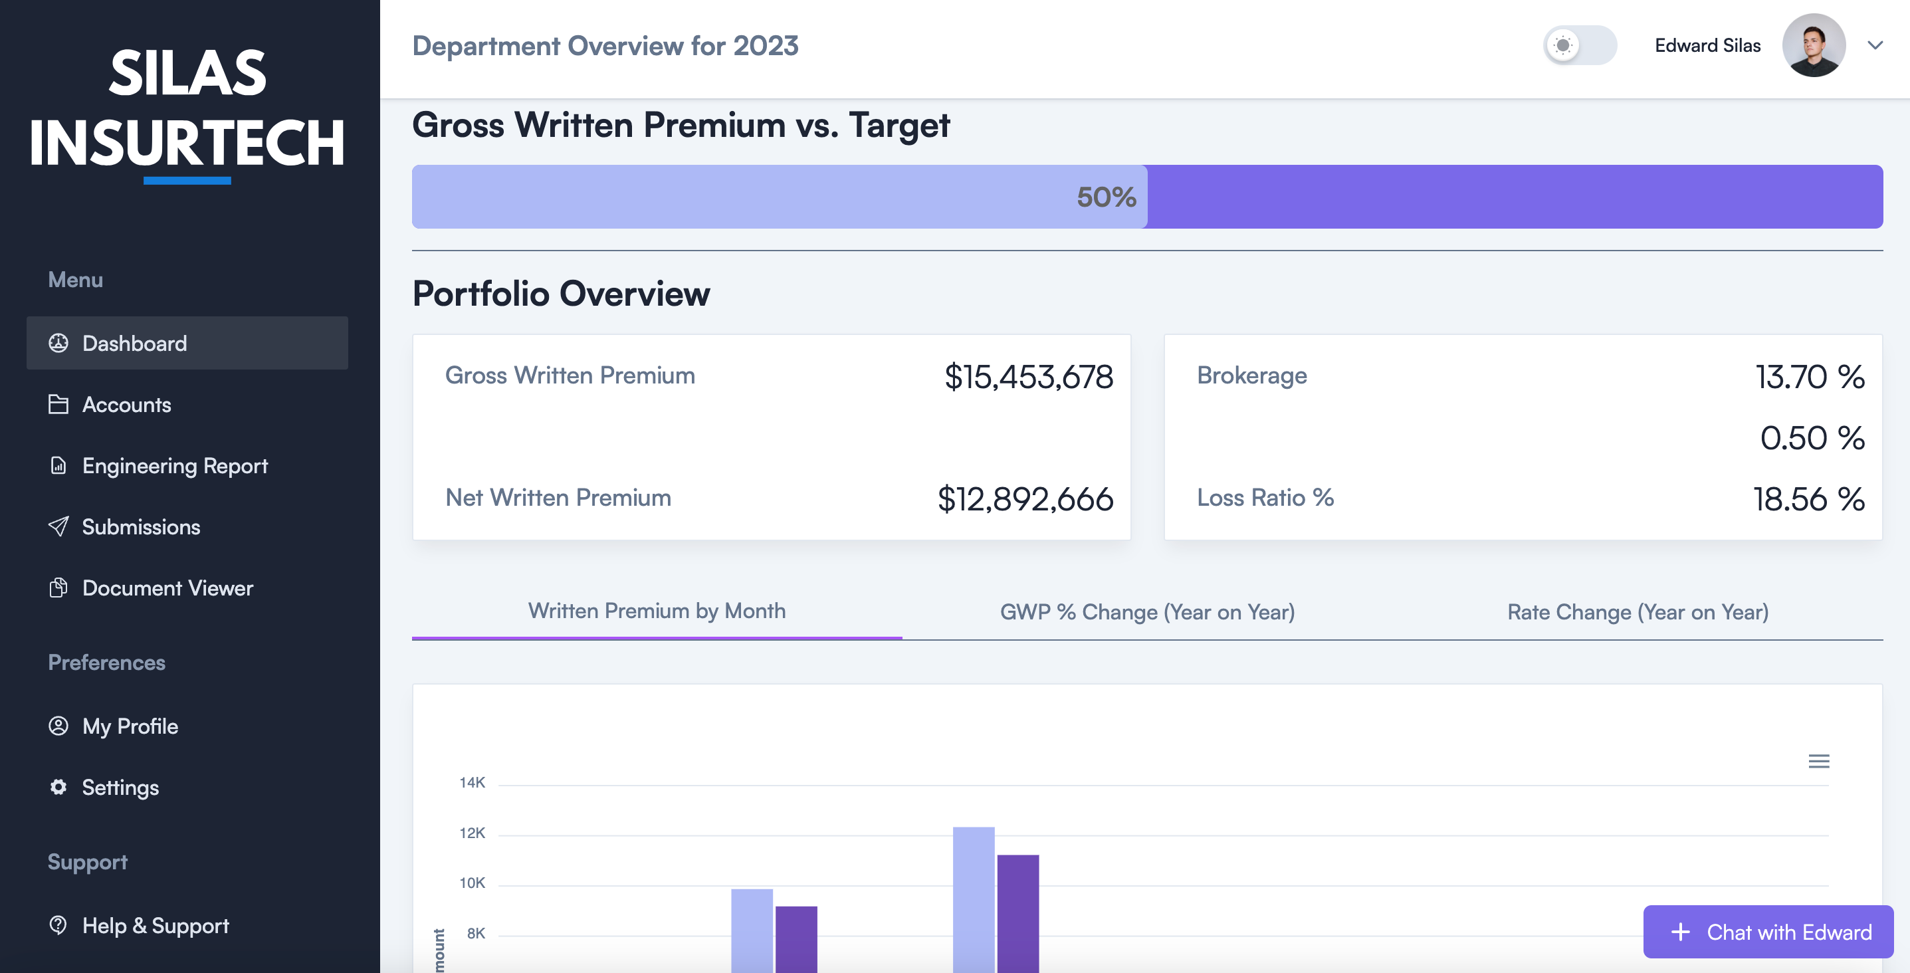Click the plus icon in Chat with Edward

[x=1680, y=932]
